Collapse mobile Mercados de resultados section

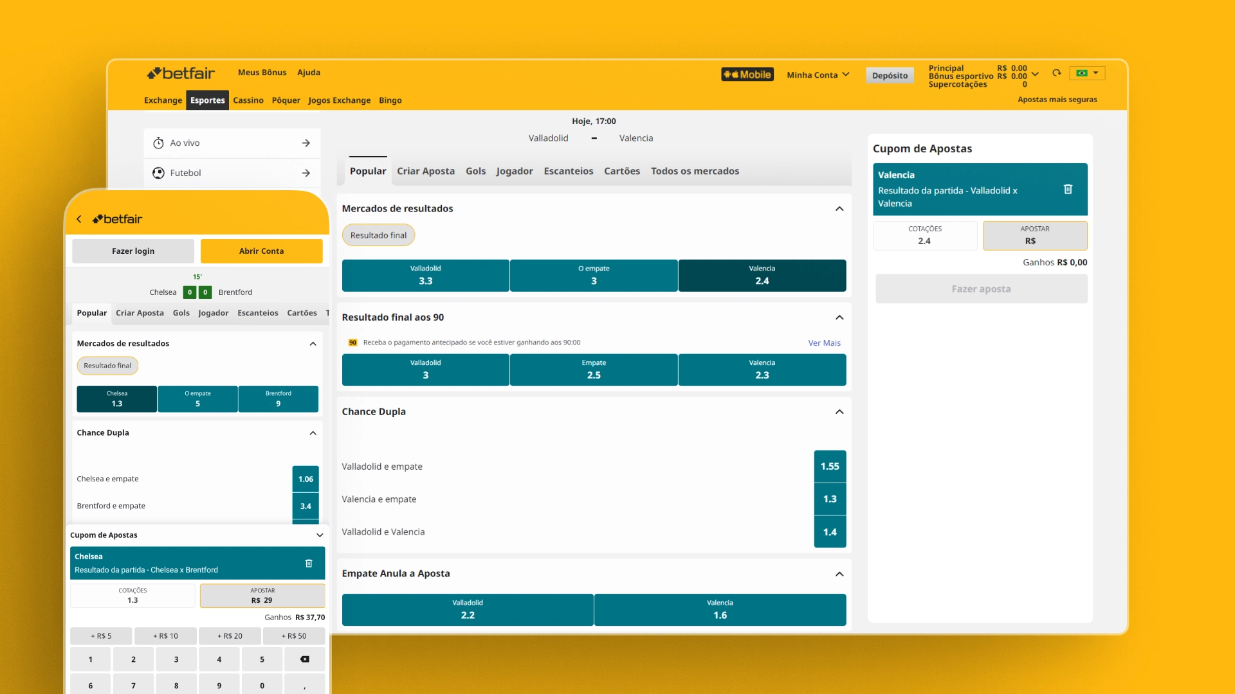tap(313, 344)
